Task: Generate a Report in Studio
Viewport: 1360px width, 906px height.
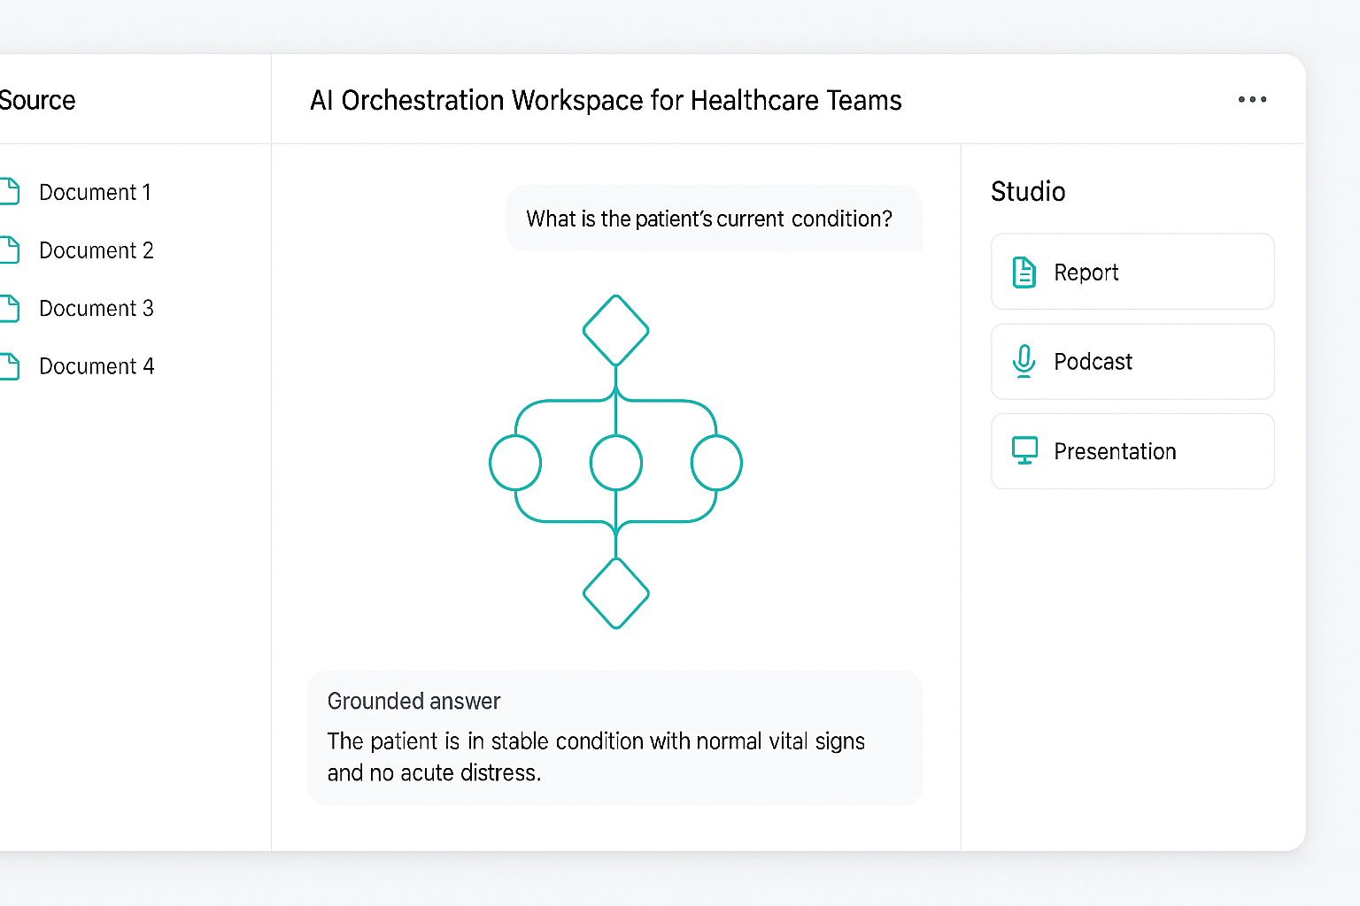Action: (1132, 272)
